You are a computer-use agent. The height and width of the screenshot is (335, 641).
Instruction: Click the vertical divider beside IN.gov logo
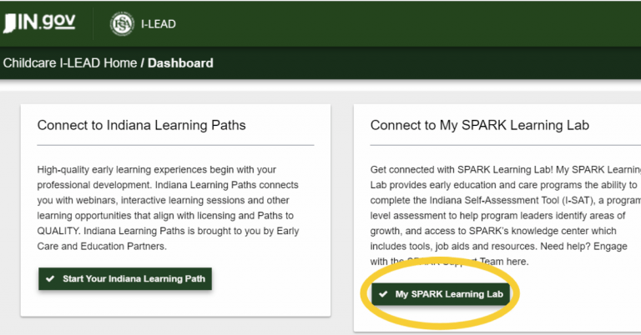coord(93,23)
